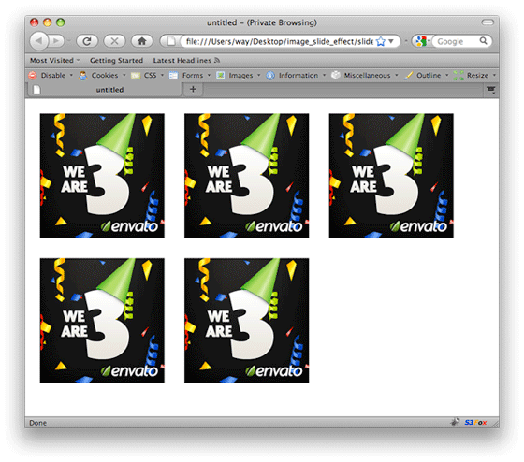524x462 pixels.
Task: Go back with the Back arrow button
Action: [x=38, y=41]
